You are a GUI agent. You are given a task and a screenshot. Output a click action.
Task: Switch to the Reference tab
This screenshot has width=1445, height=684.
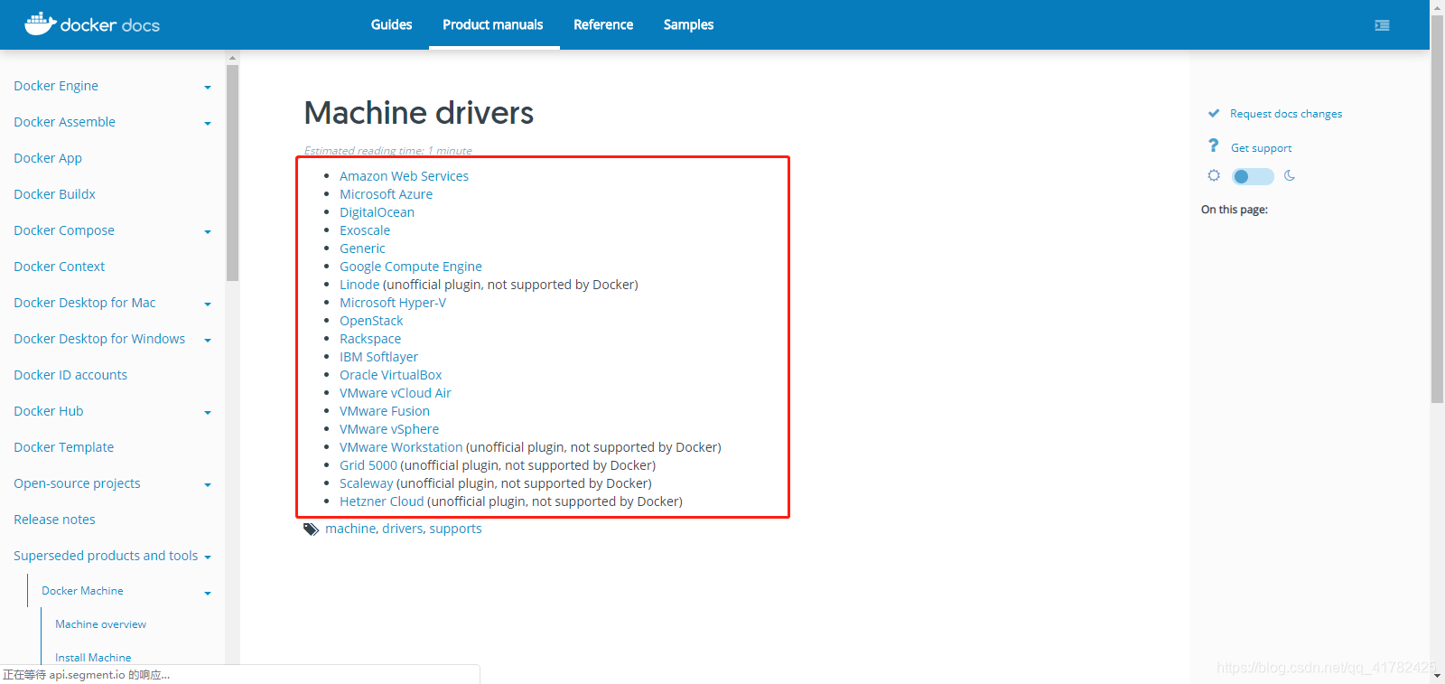tap(603, 24)
